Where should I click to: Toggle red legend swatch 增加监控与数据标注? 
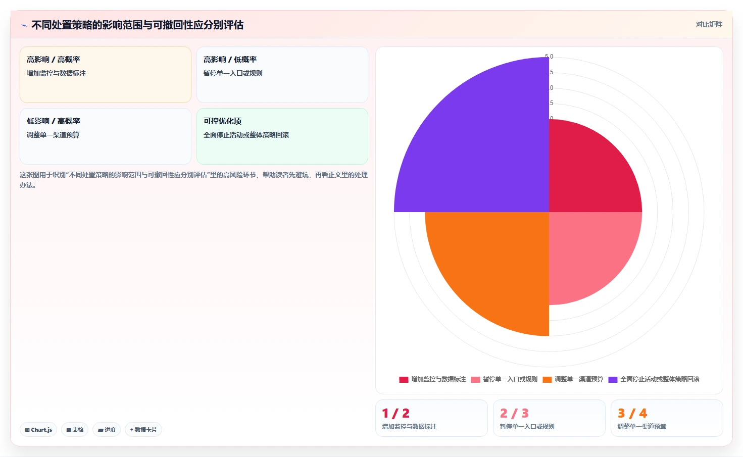(x=404, y=380)
